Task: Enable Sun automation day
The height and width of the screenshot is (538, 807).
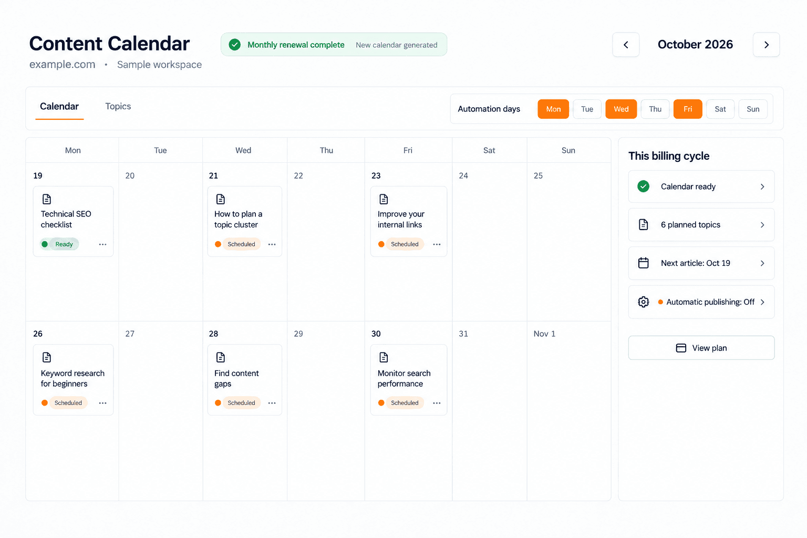Action: [753, 109]
